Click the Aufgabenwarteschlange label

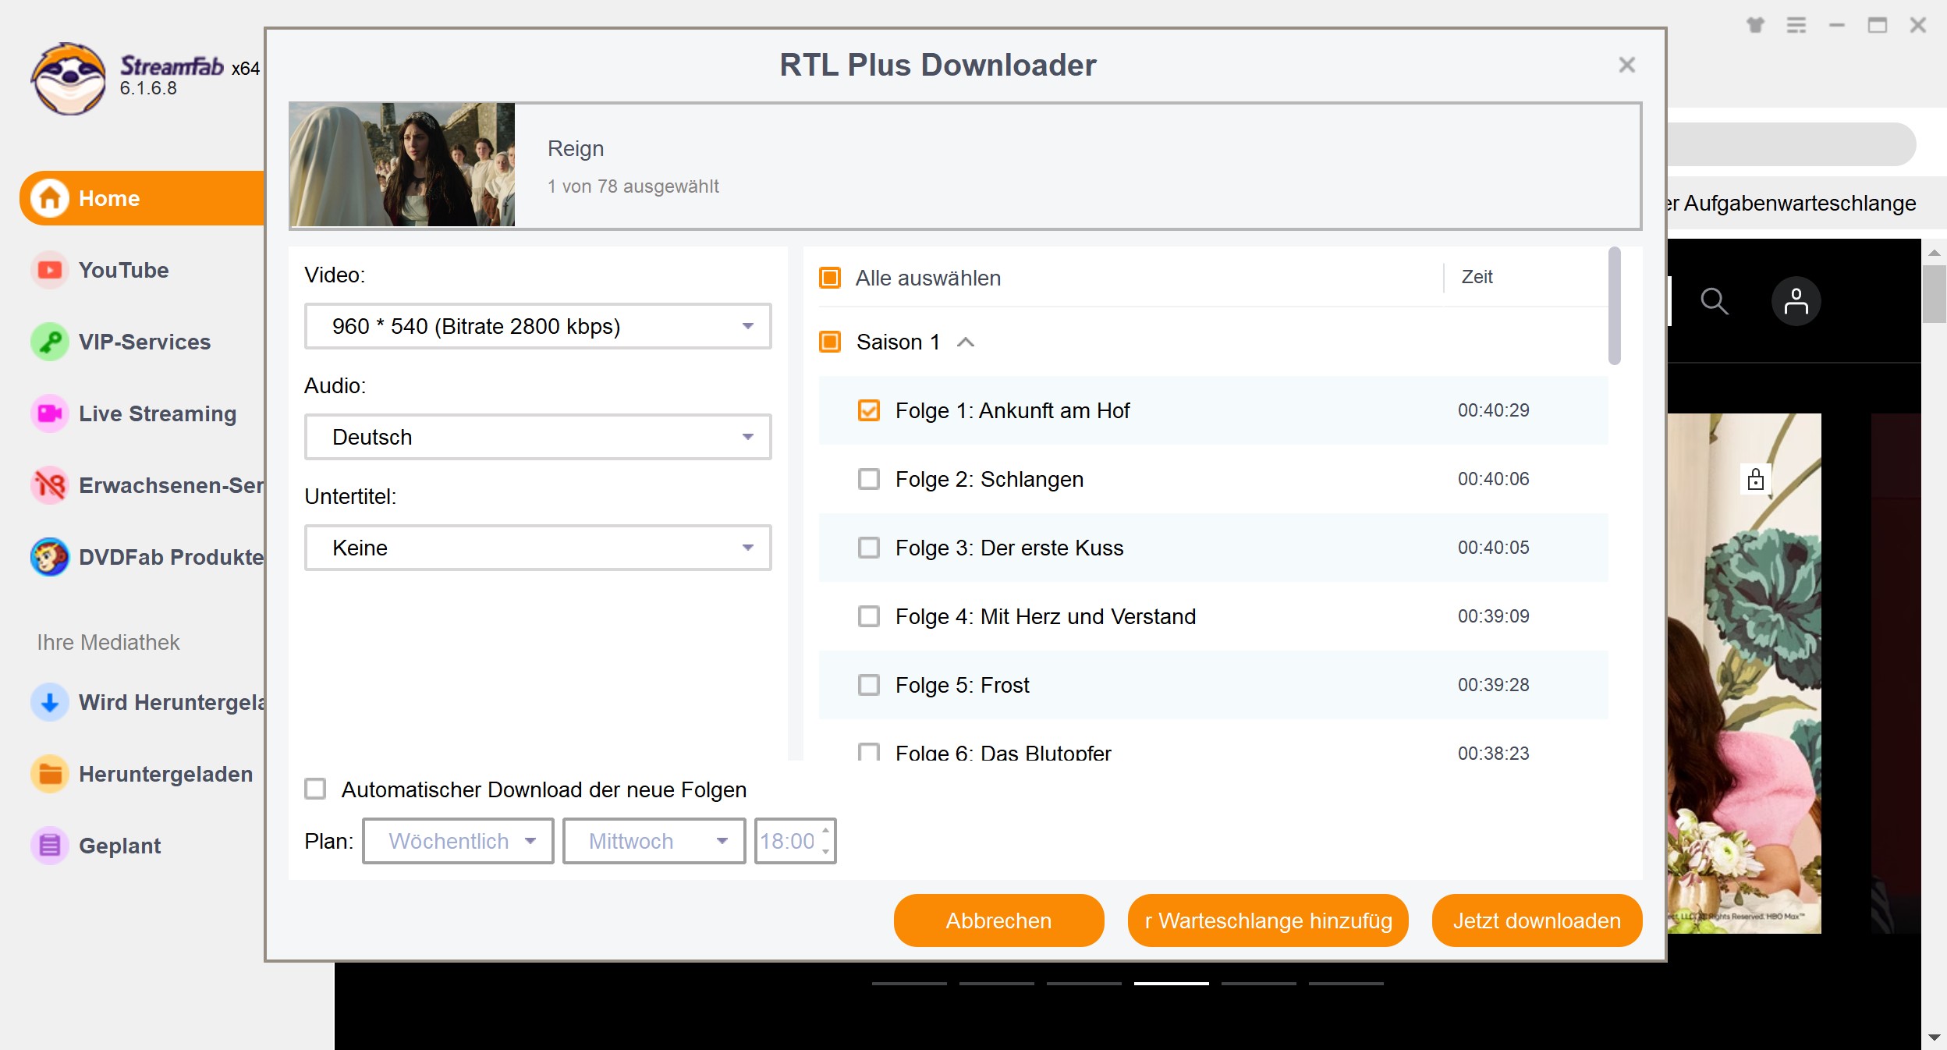[x=1792, y=203]
